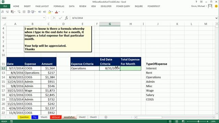The image size is (219, 123).
Task: Open the paste special dropdown arrow
Action: 15,12
